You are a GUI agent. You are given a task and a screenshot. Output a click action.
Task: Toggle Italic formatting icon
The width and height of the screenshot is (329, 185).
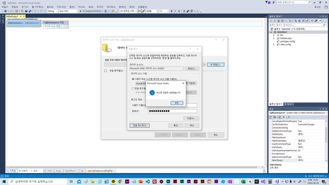click(x=175, y=11)
